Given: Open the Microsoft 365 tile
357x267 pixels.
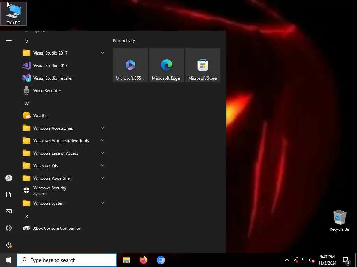Looking at the screenshot, I should tap(130, 65).
